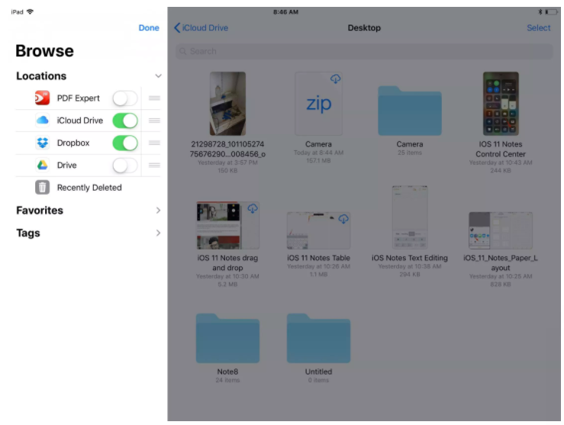Screen dimensions: 564x425
Task: Disable the iCloud Drive location toggle
Action: pos(125,121)
